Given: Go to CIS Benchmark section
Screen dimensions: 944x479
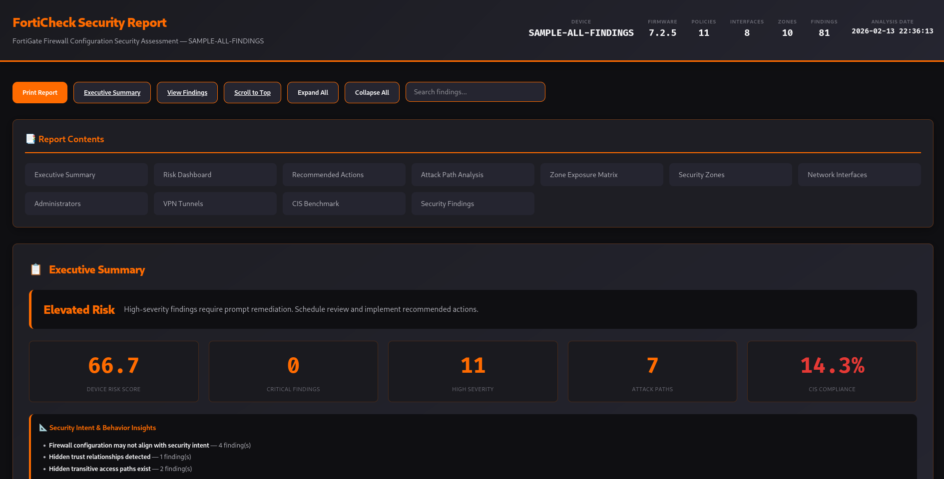Looking at the screenshot, I should 344,204.
